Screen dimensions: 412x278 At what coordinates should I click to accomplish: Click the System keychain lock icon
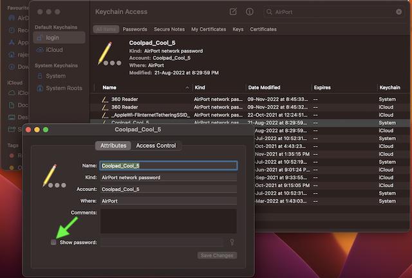pyautogui.click(x=40, y=76)
